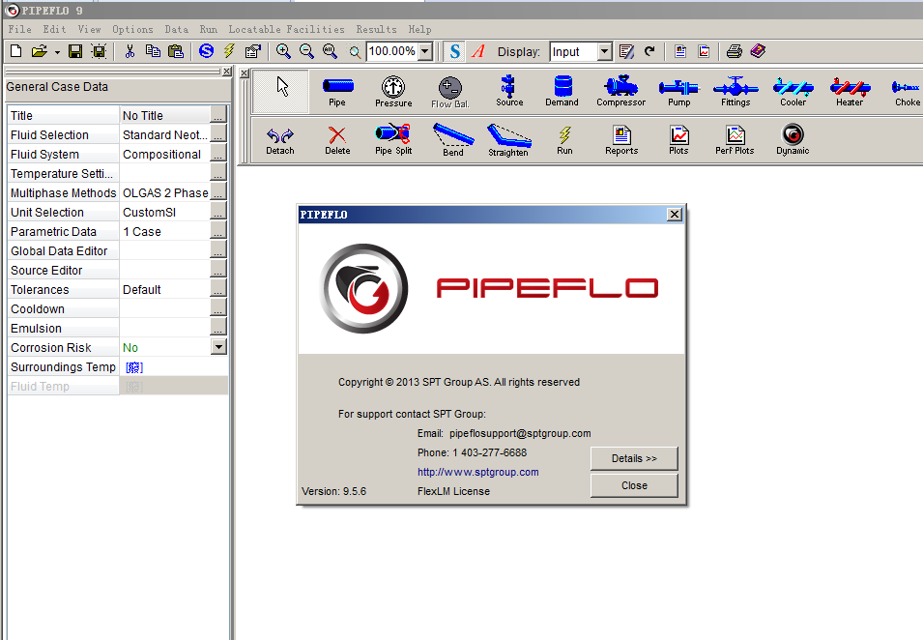Open a file via folder icon
923x640 pixels.
click(x=39, y=52)
